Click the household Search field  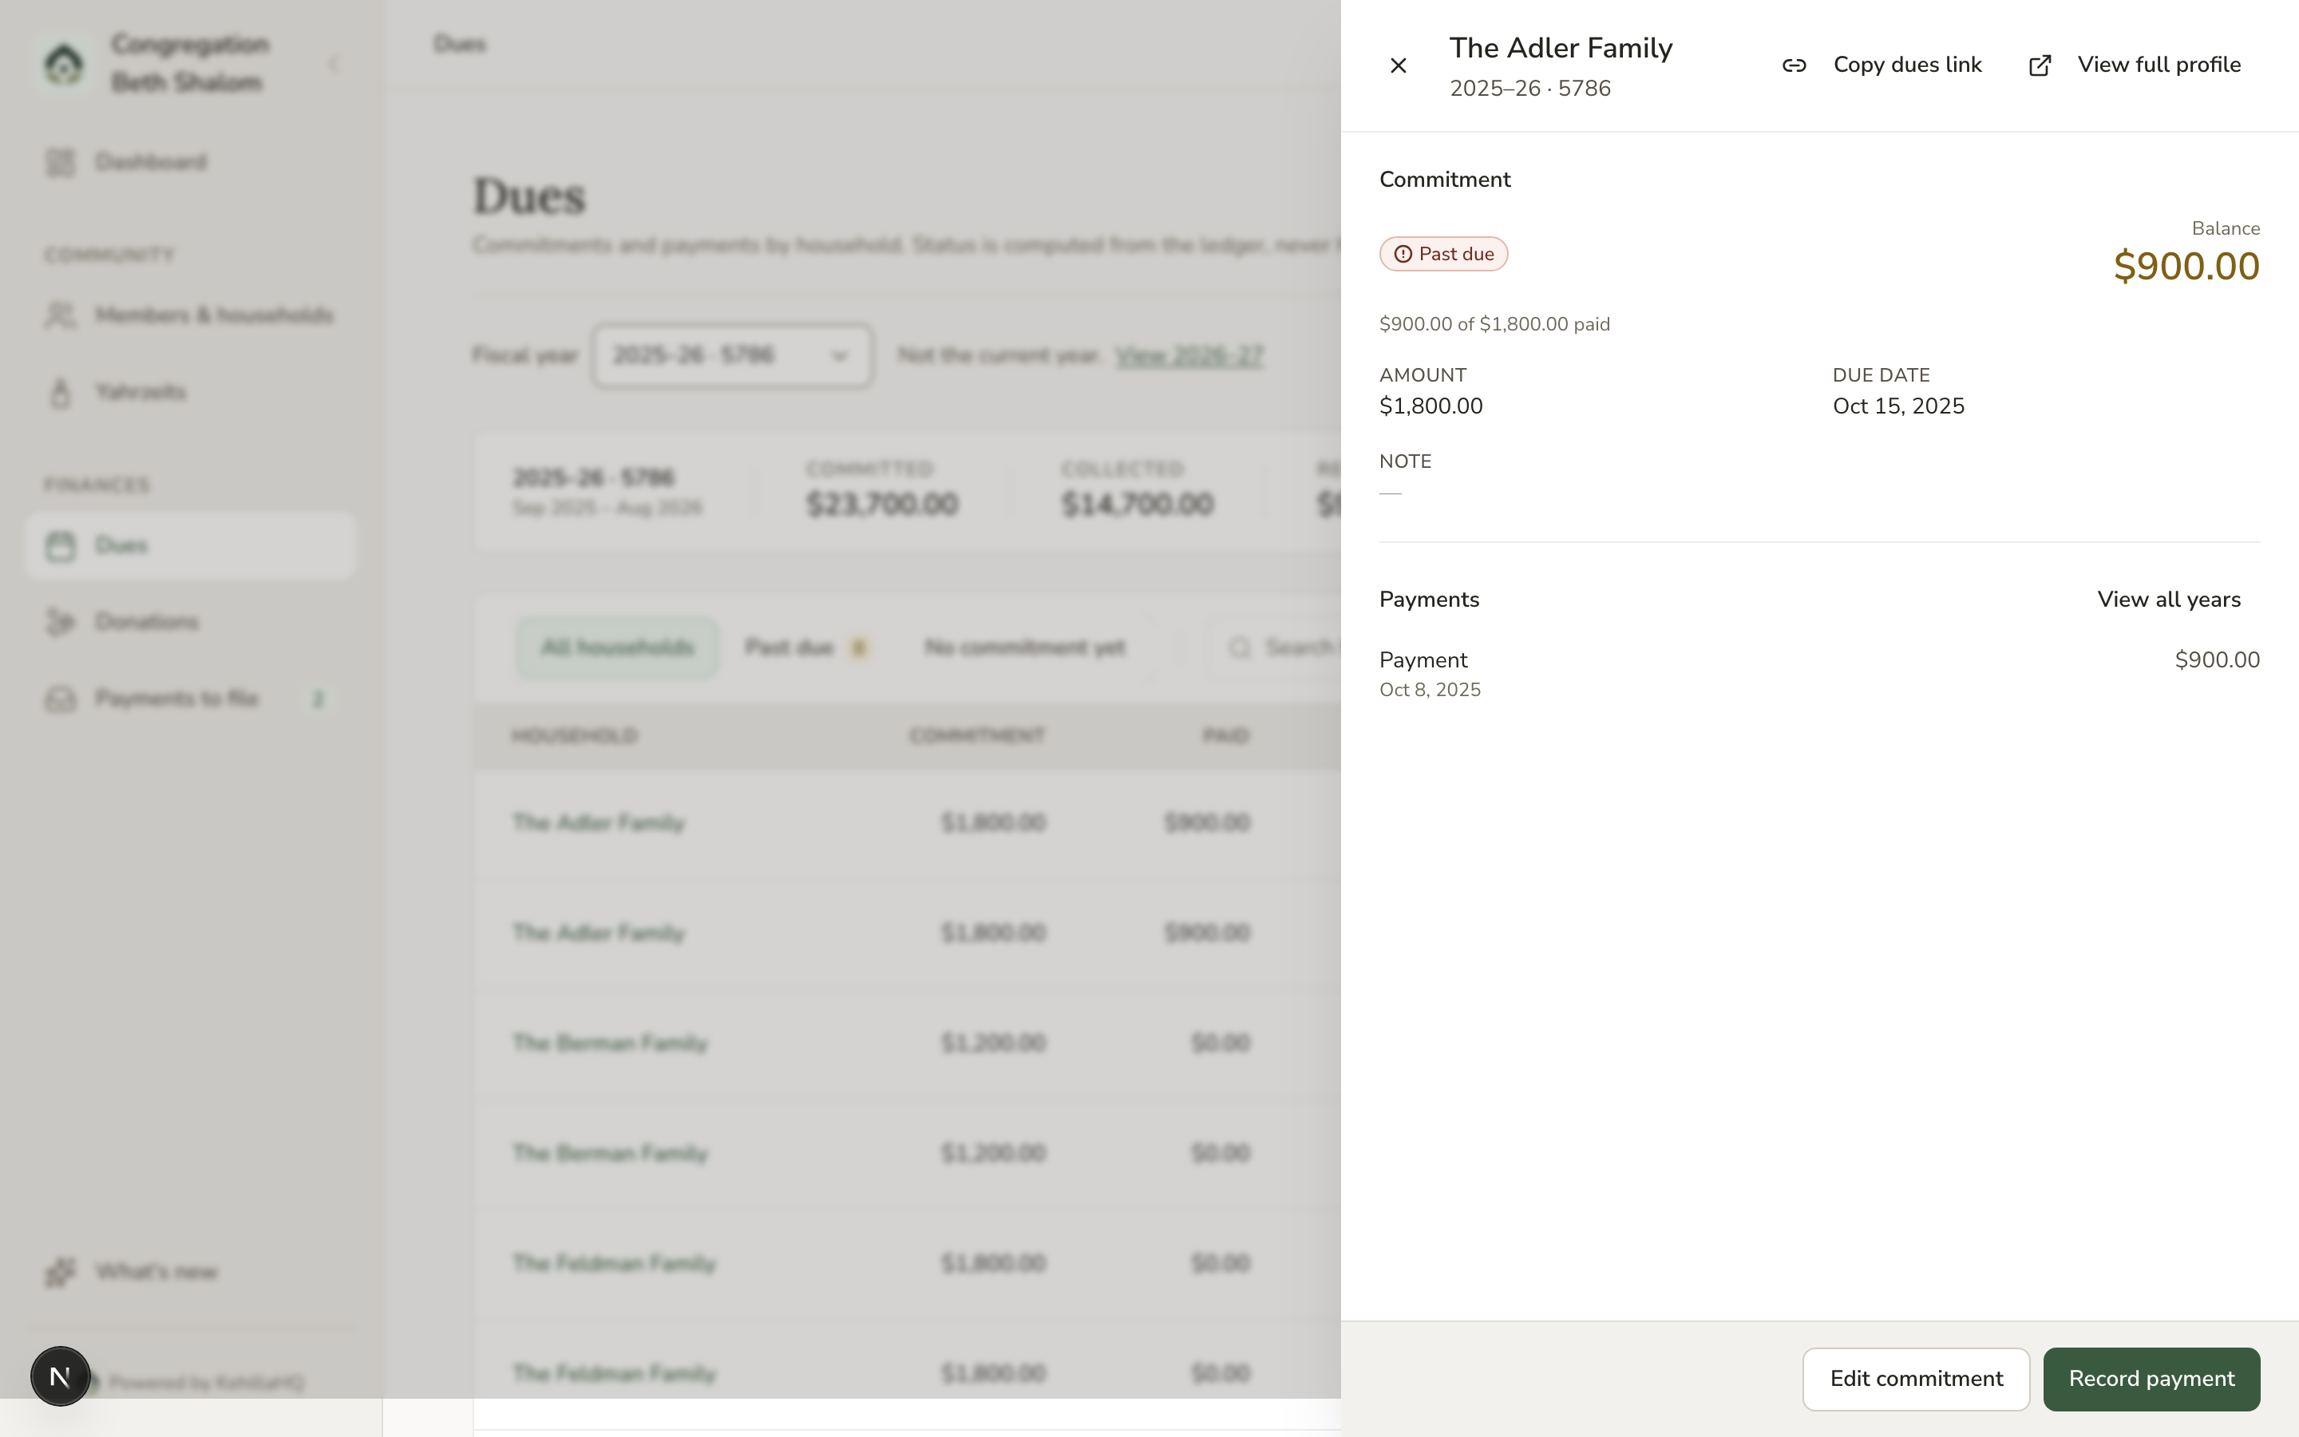[1273, 647]
